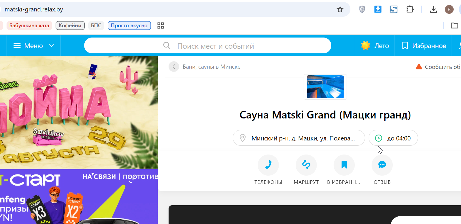The image size is (461, 224).
Task: Open the Кофейни bookmark
Action: tap(70, 26)
